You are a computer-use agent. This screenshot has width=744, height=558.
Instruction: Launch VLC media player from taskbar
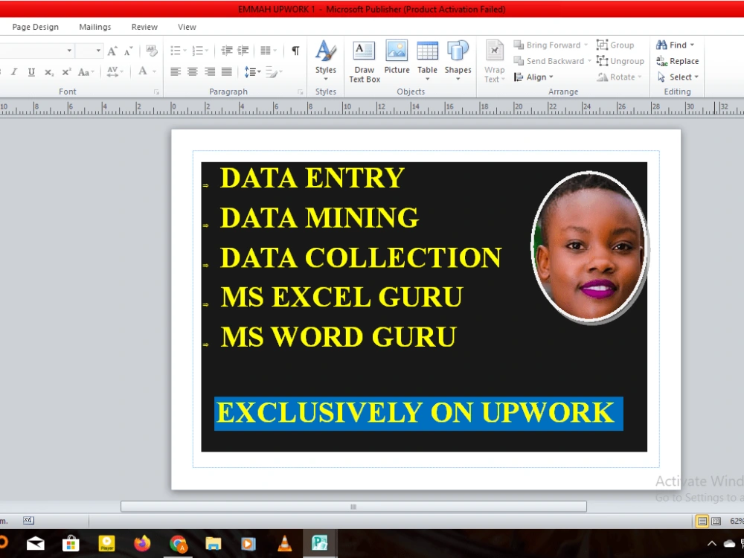pyautogui.click(x=284, y=543)
